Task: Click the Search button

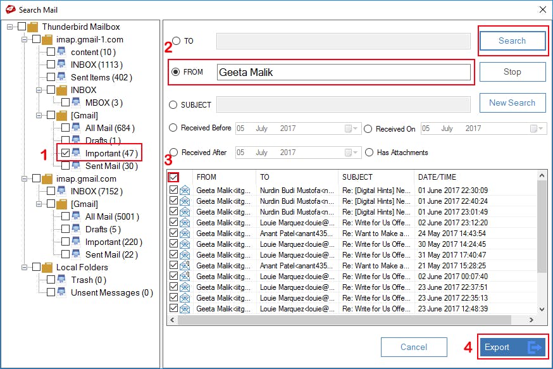Action: click(512, 41)
